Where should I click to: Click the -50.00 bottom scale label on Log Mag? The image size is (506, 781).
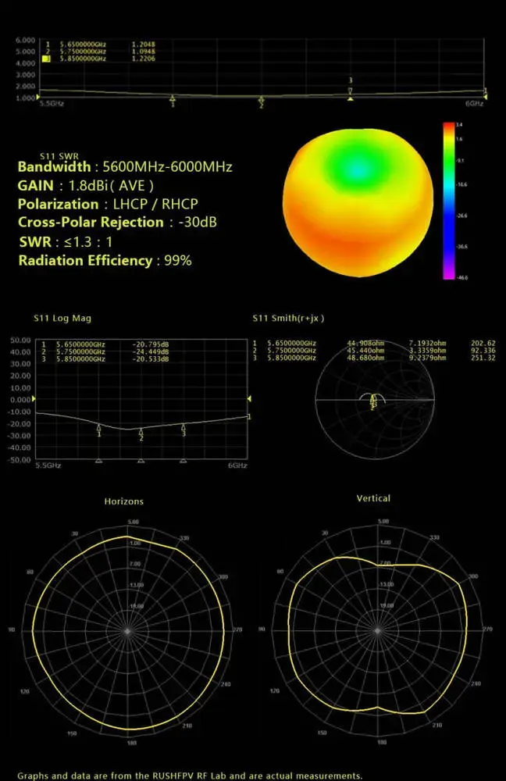[19, 460]
